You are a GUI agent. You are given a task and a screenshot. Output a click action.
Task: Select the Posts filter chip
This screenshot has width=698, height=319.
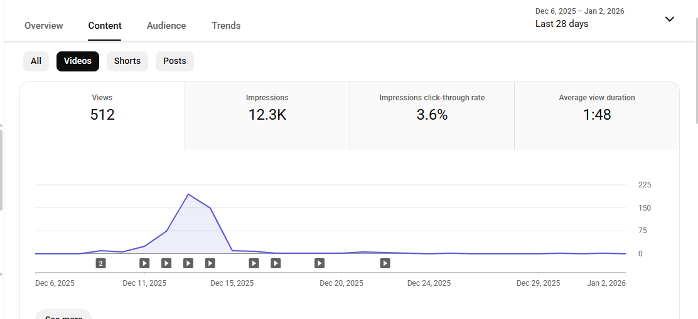(174, 61)
